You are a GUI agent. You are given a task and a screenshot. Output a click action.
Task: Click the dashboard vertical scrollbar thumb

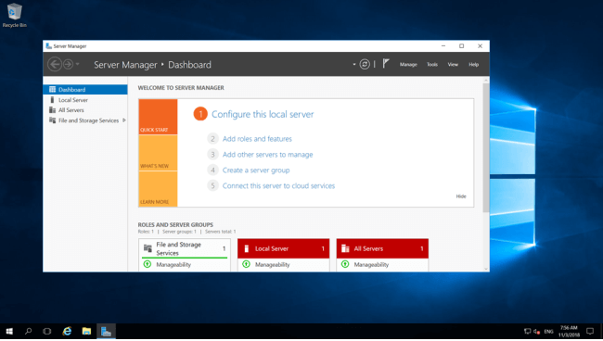(x=486, y=147)
